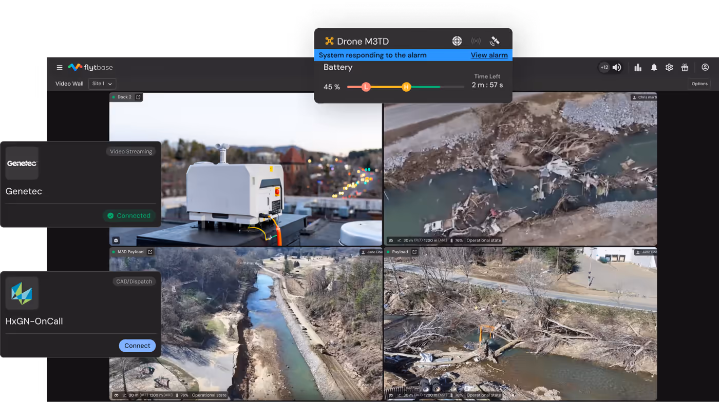This screenshot has height=402, width=719.
Task: Click the 2 m : 57 s time left
Action: click(x=487, y=85)
